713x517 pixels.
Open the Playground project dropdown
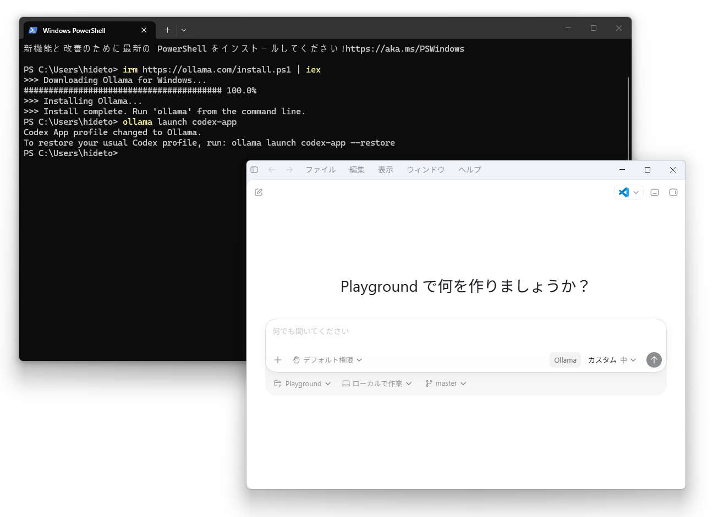303,383
